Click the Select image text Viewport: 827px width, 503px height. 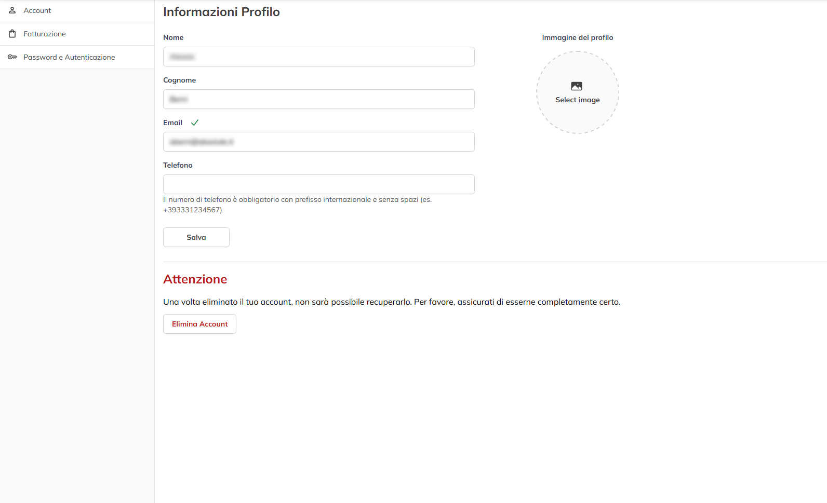[x=578, y=100]
